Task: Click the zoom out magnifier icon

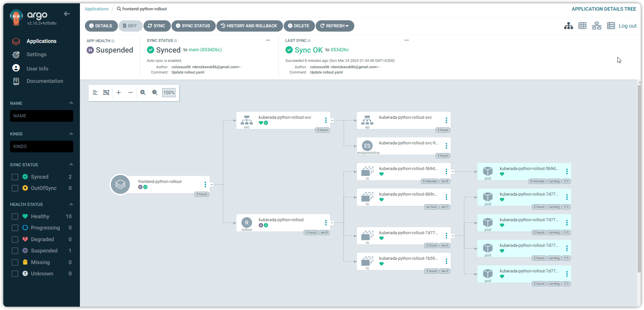Action: 155,92
